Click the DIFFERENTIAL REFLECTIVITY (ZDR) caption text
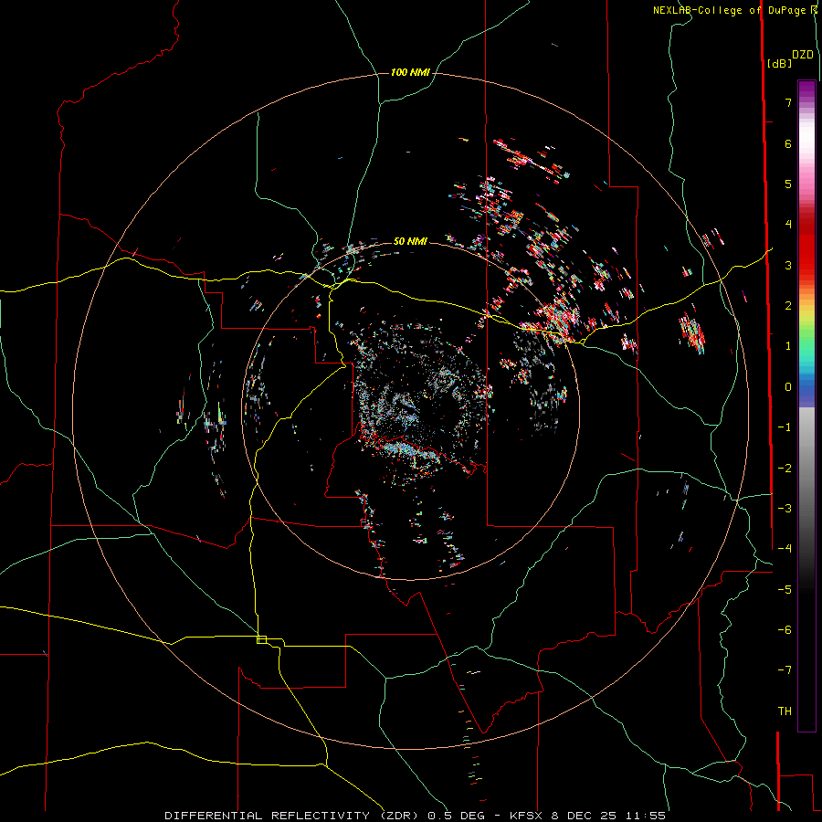 coord(291,816)
